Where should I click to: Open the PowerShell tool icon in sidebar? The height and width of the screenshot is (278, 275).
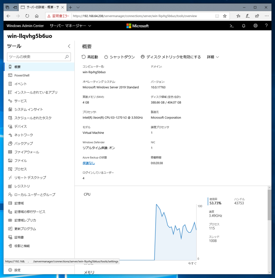[x=10, y=75]
